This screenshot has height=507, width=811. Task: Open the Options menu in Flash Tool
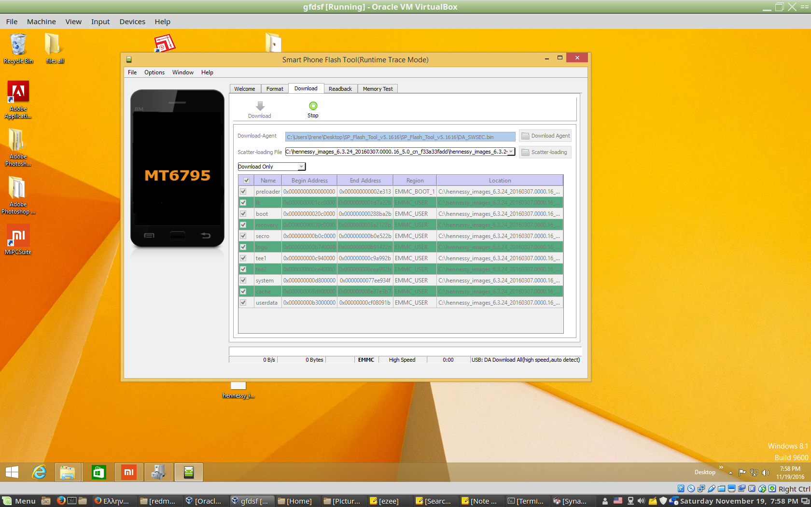coord(154,72)
